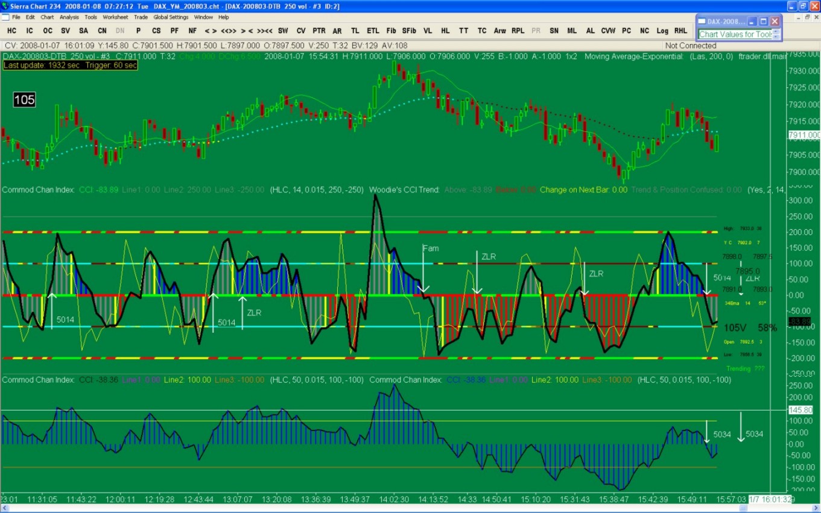
Task: Click the NC toolbar button
Action: click(x=645, y=31)
